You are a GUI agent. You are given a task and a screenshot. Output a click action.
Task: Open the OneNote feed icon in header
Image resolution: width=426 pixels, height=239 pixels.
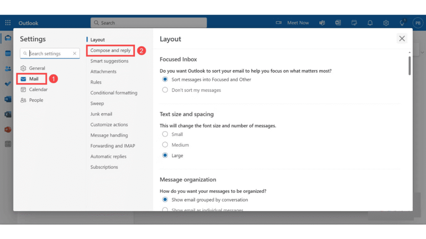(x=338, y=23)
